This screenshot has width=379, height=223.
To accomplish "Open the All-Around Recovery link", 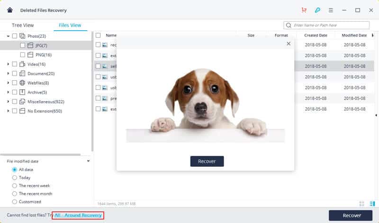I will pyautogui.click(x=78, y=215).
